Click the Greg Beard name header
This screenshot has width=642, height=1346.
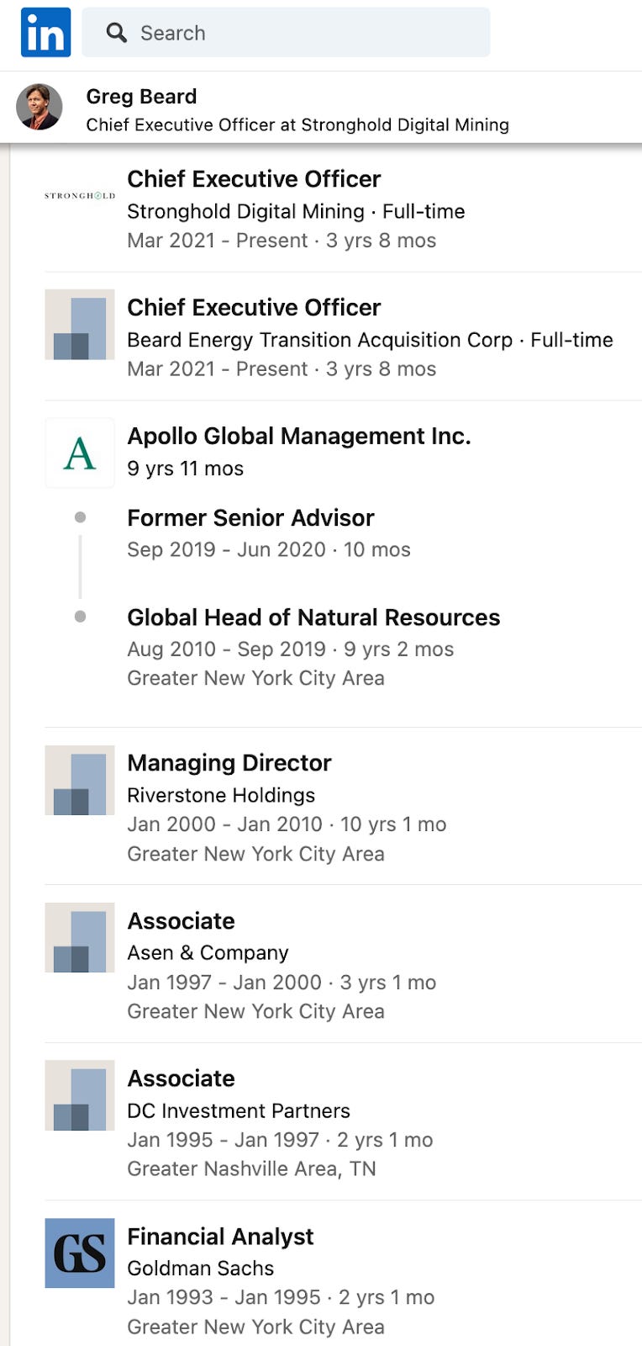pos(141,97)
